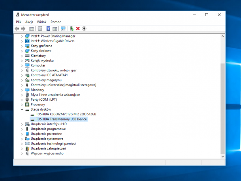
Task: Open the Widok menu
Action: pyautogui.click(x=41, y=22)
